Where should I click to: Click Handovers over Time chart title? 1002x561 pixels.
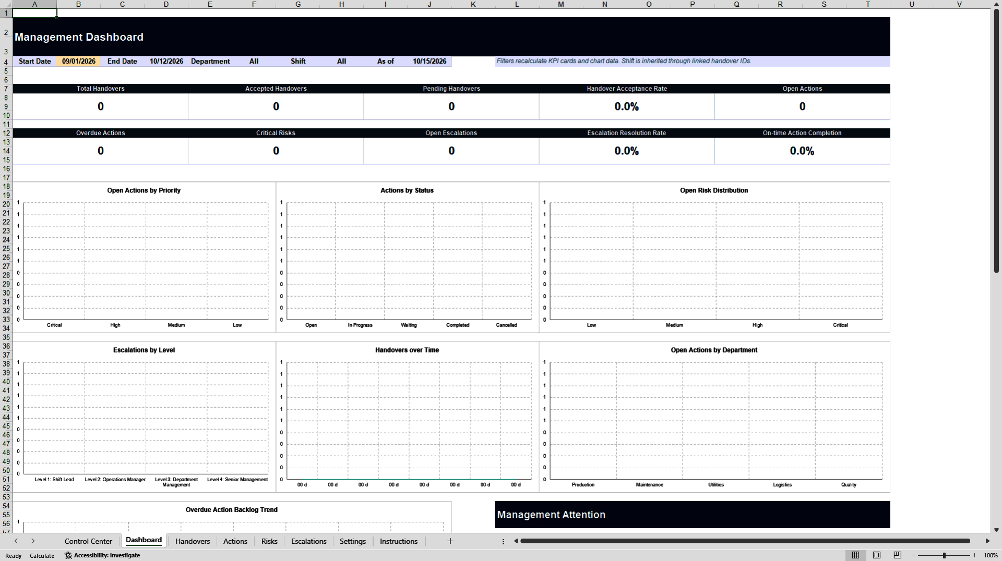click(x=407, y=350)
